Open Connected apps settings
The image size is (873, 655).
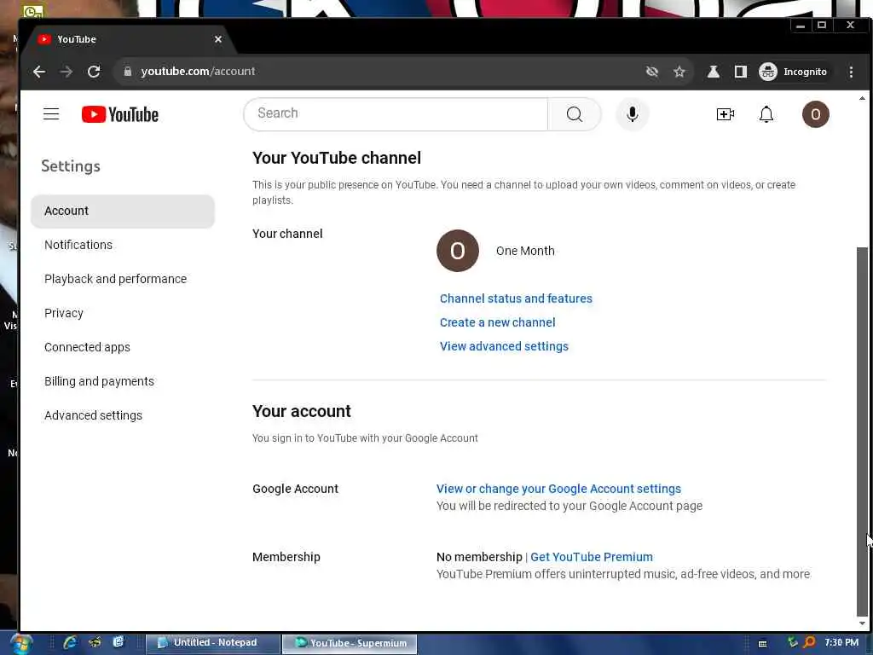(87, 347)
